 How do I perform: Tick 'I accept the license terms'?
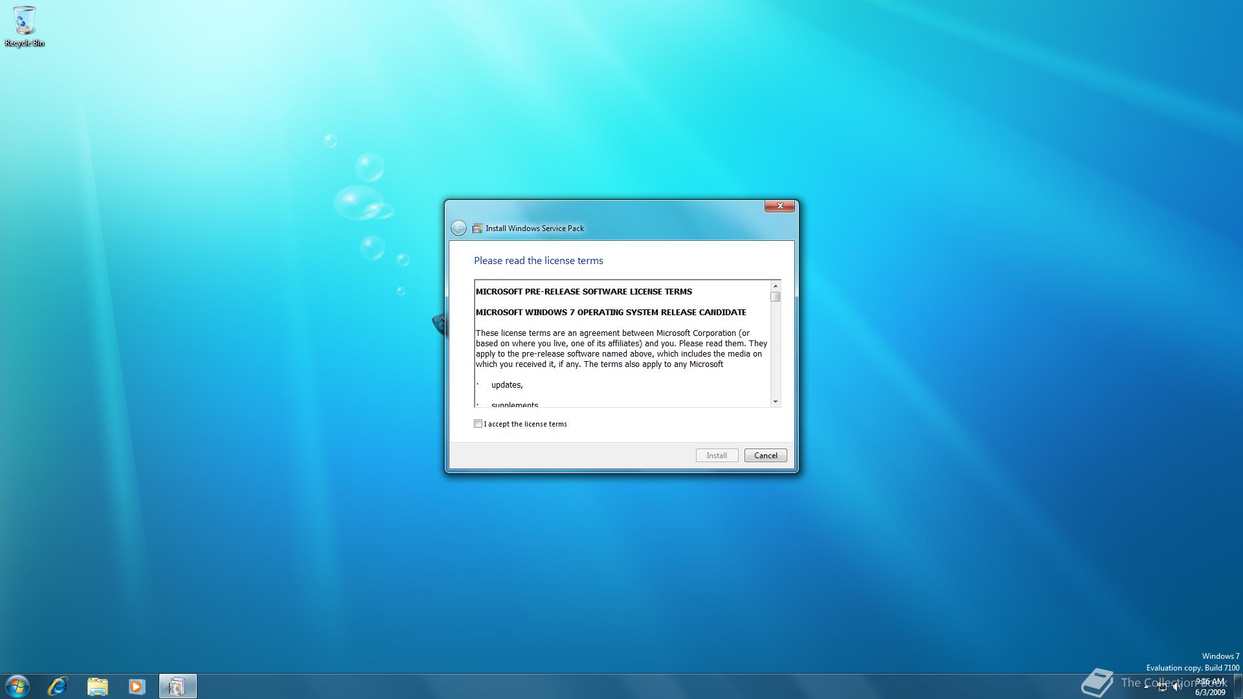pyautogui.click(x=478, y=424)
